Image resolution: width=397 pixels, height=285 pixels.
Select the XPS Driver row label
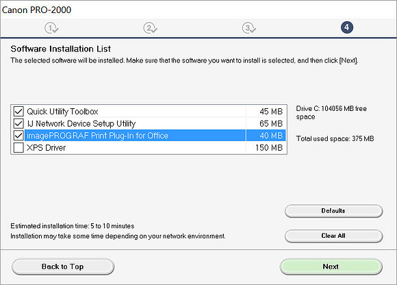[47, 148]
